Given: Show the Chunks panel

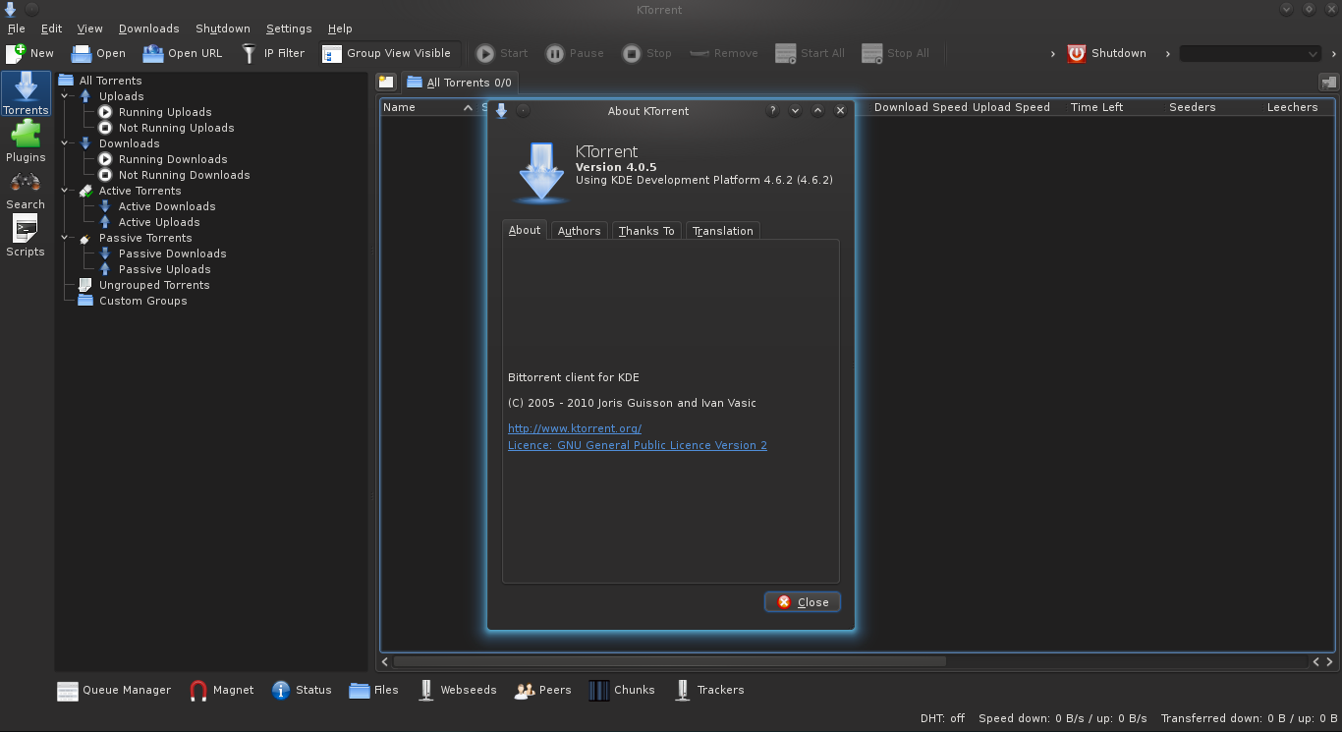Looking at the screenshot, I should pos(623,690).
